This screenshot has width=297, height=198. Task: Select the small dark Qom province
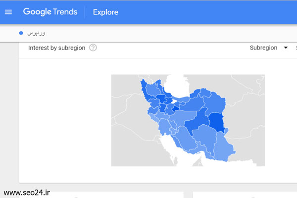tap(175, 108)
